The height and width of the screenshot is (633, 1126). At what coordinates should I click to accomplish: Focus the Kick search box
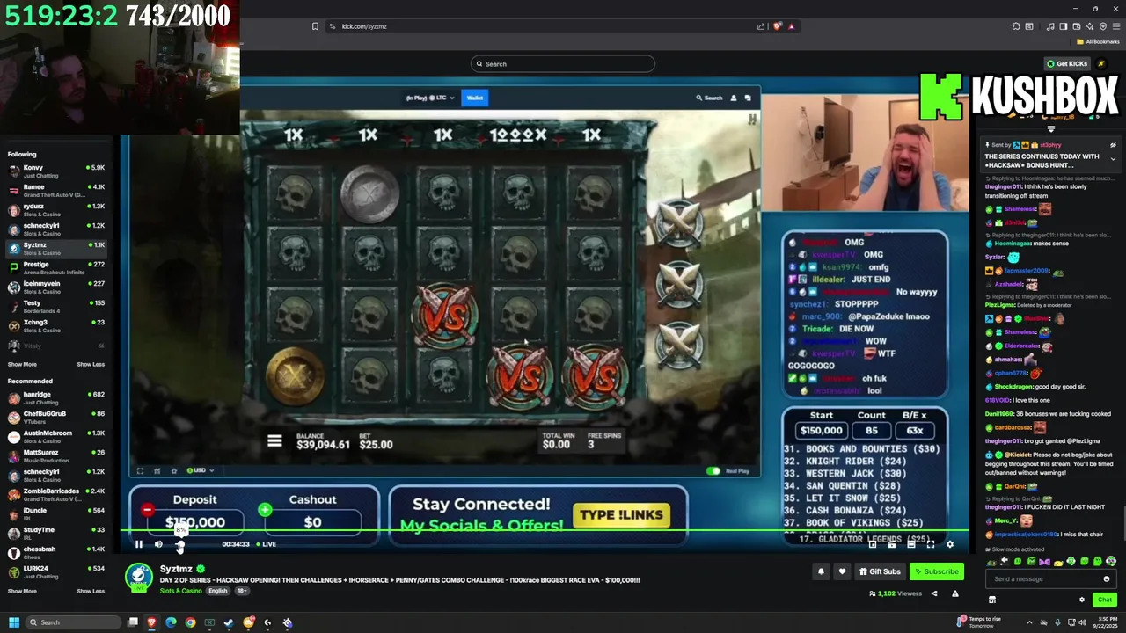tap(563, 63)
